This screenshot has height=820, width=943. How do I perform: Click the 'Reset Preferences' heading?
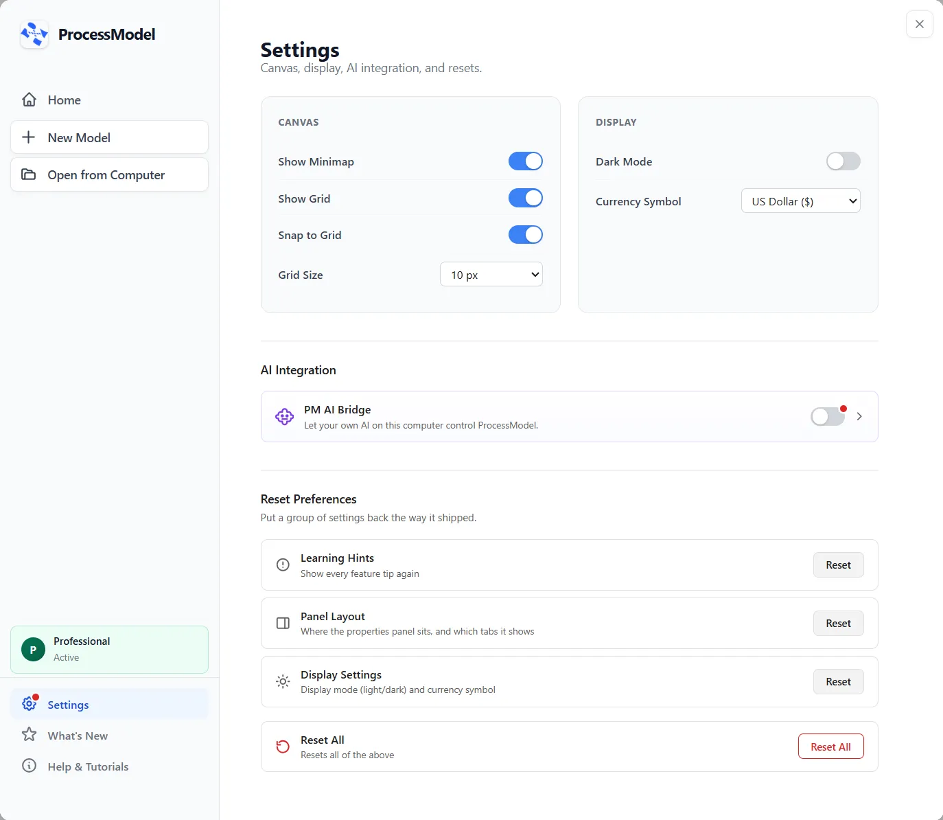[309, 499]
